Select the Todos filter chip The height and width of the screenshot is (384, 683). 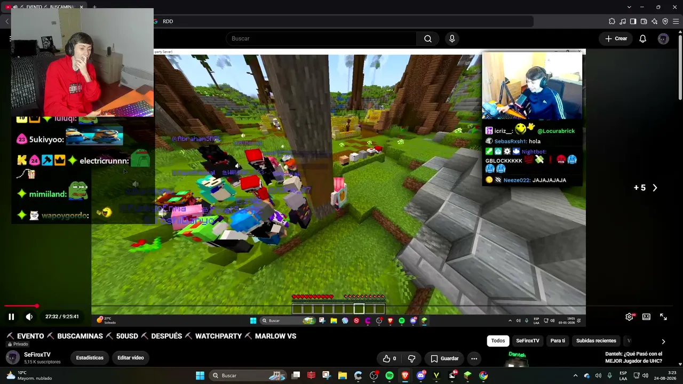tap(498, 341)
